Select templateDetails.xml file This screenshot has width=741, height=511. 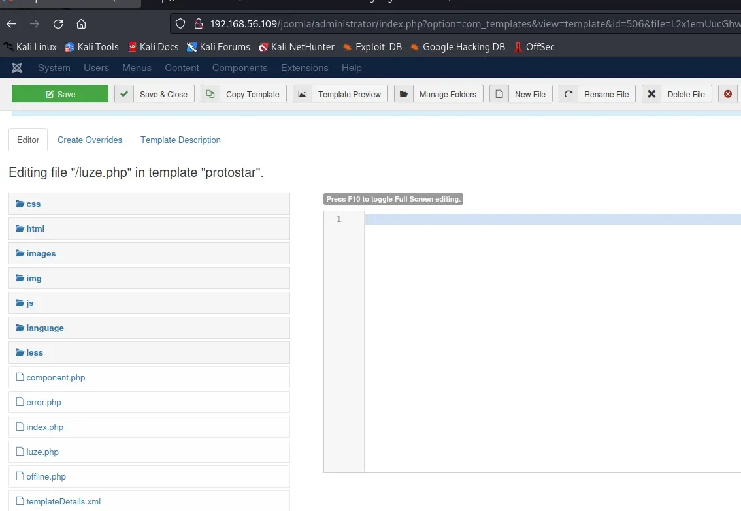click(63, 502)
